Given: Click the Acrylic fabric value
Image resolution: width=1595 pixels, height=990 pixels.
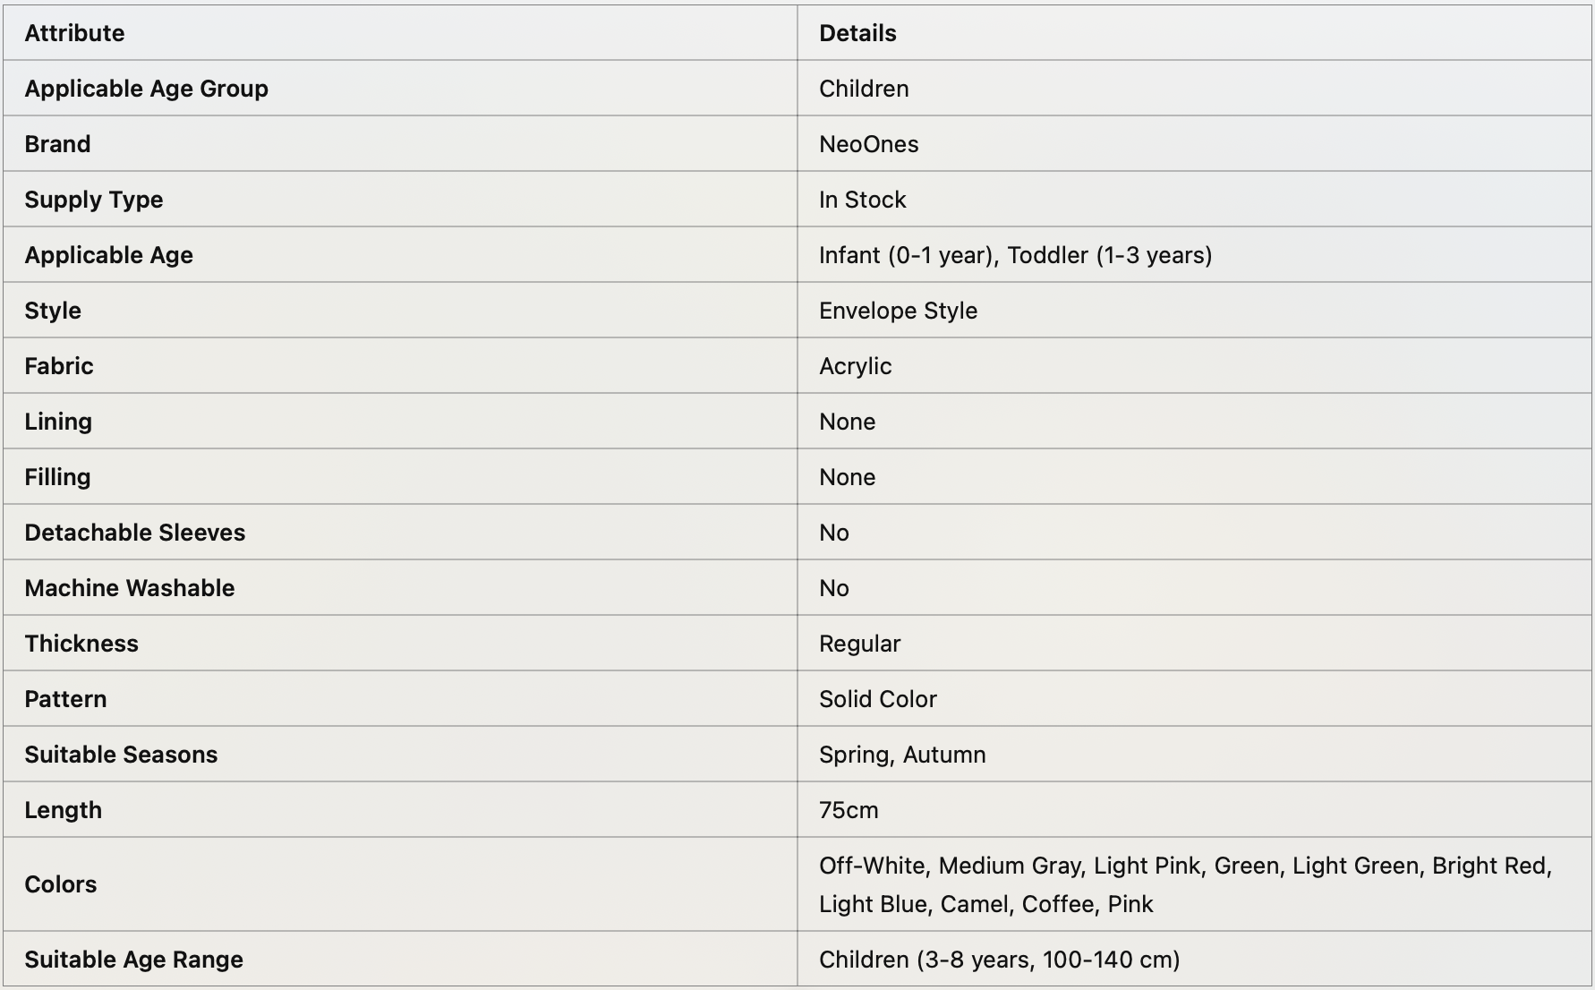Looking at the screenshot, I should click(x=855, y=366).
